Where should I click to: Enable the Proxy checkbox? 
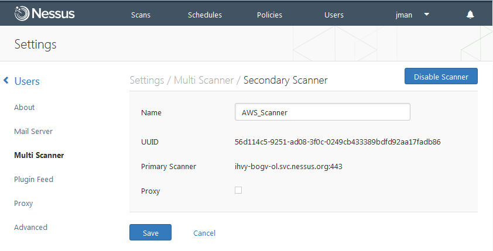[238, 190]
